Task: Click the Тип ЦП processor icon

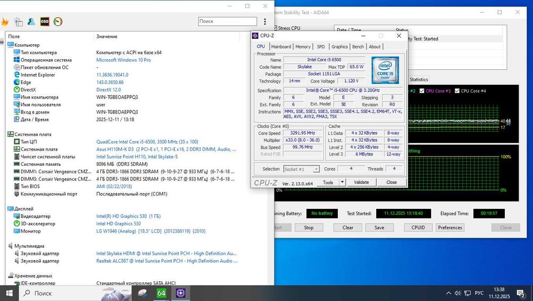Action: [17, 142]
